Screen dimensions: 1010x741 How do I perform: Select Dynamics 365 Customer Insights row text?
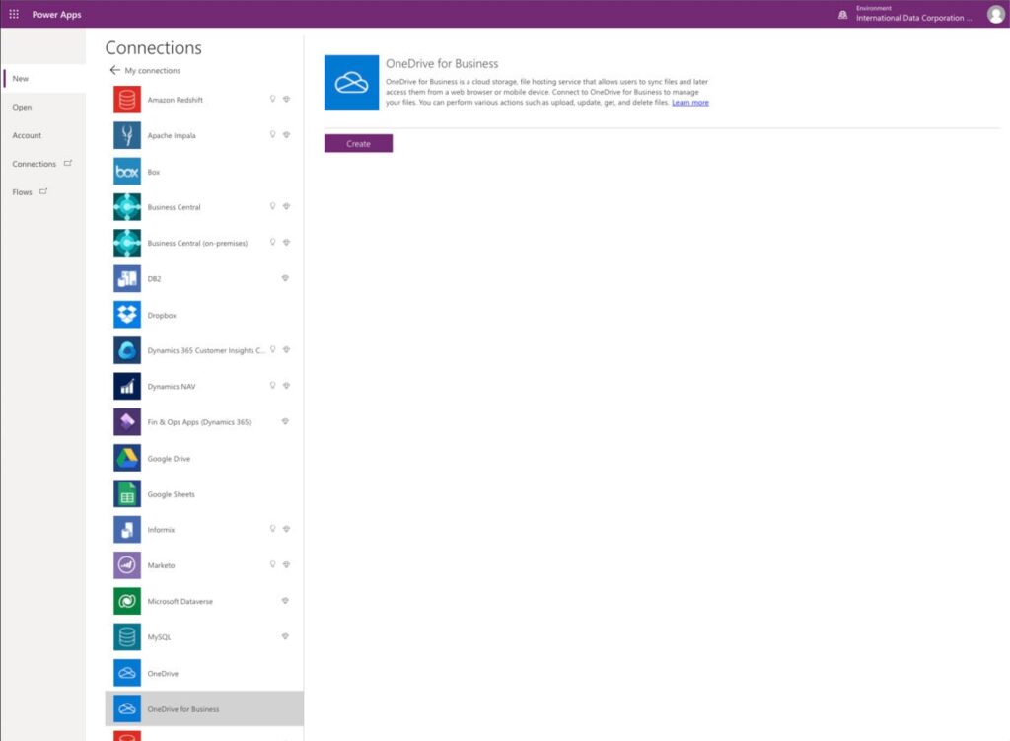click(x=206, y=351)
